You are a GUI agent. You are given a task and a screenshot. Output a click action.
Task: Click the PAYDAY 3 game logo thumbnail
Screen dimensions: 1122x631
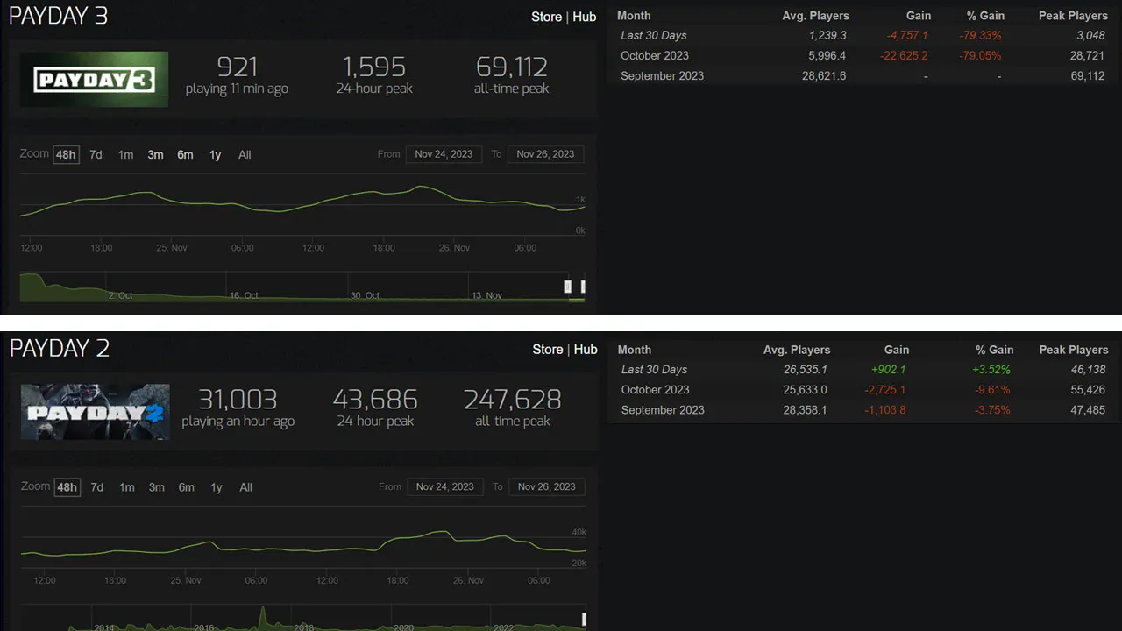95,80
